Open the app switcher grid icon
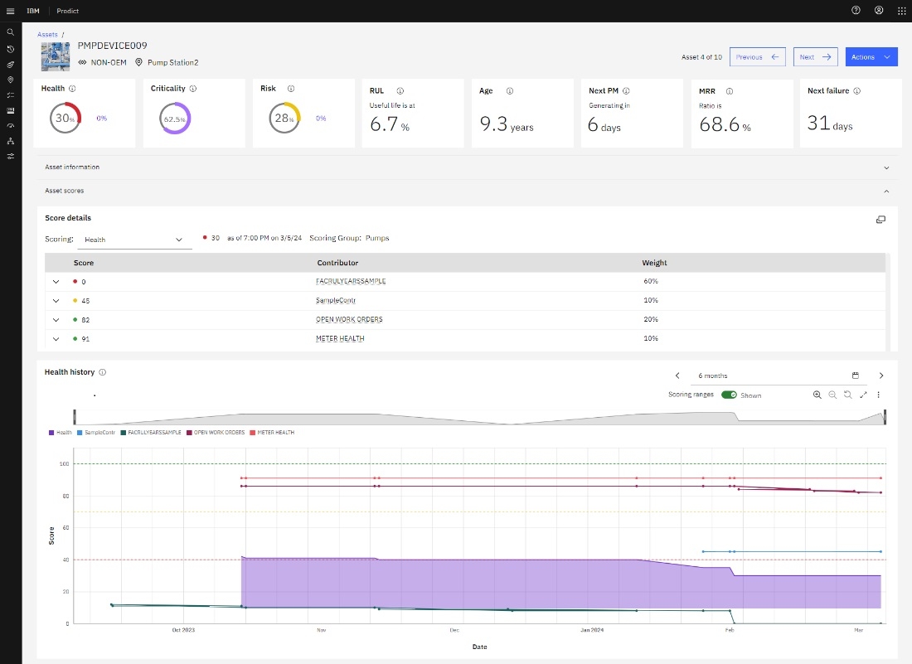The height and width of the screenshot is (664, 912). coord(902,11)
